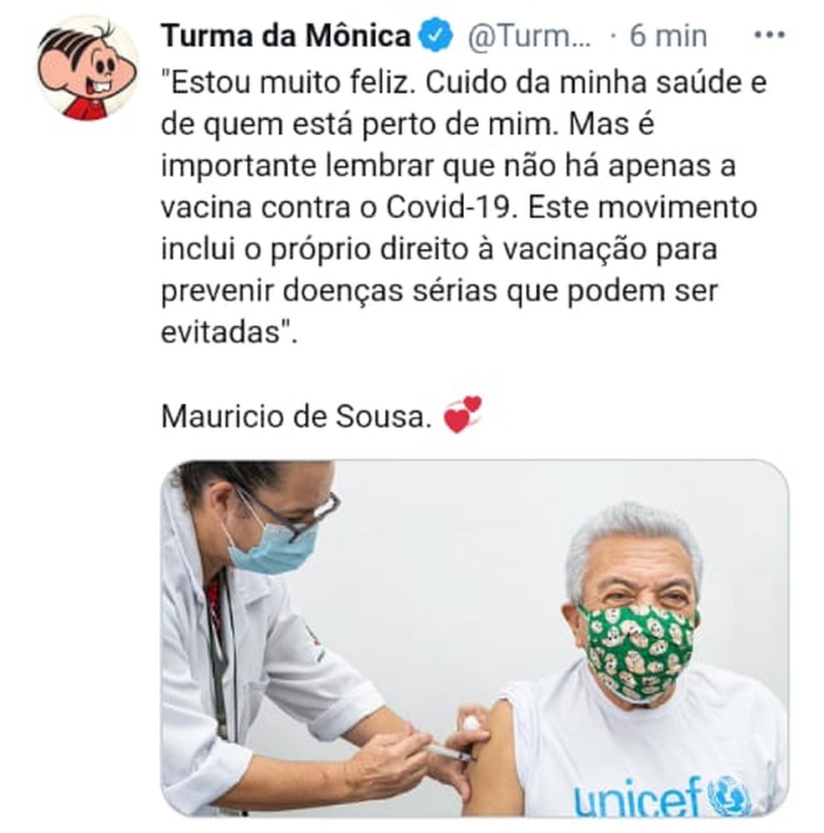
Task: Click the Turma da Mônica profile avatar
Action: click(x=88, y=67)
